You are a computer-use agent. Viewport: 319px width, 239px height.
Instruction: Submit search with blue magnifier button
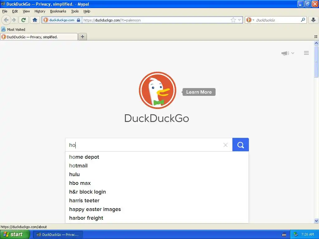[240, 145]
